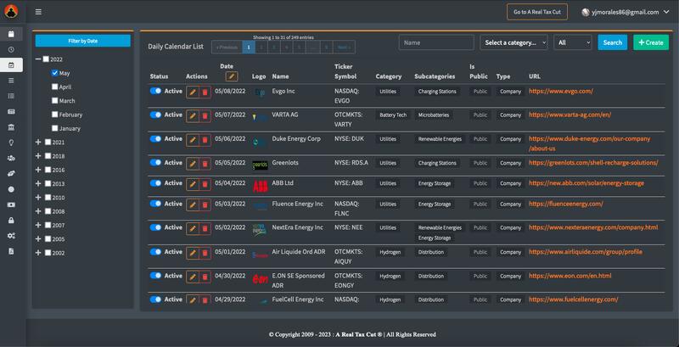Open the lightbulb item in the left sidebar
679x347 pixels.
tap(11, 143)
